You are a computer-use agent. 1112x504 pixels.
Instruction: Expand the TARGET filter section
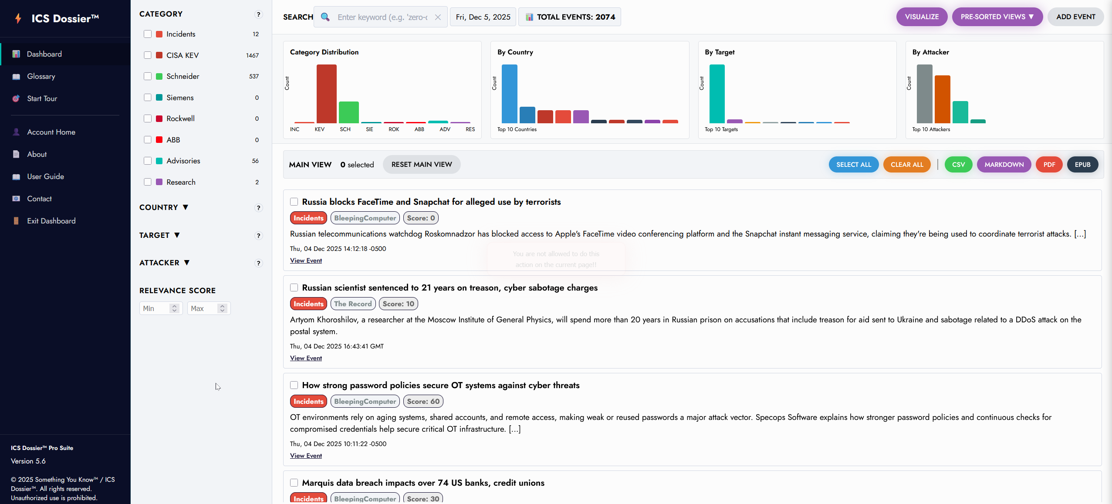[x=159, y=235]
